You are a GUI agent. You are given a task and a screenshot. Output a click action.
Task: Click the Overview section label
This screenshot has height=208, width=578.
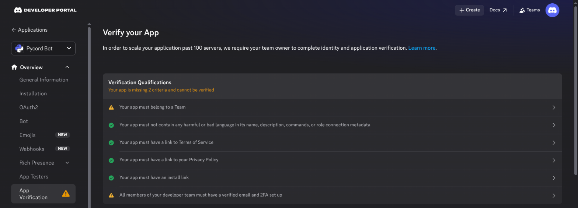(31, 67)
